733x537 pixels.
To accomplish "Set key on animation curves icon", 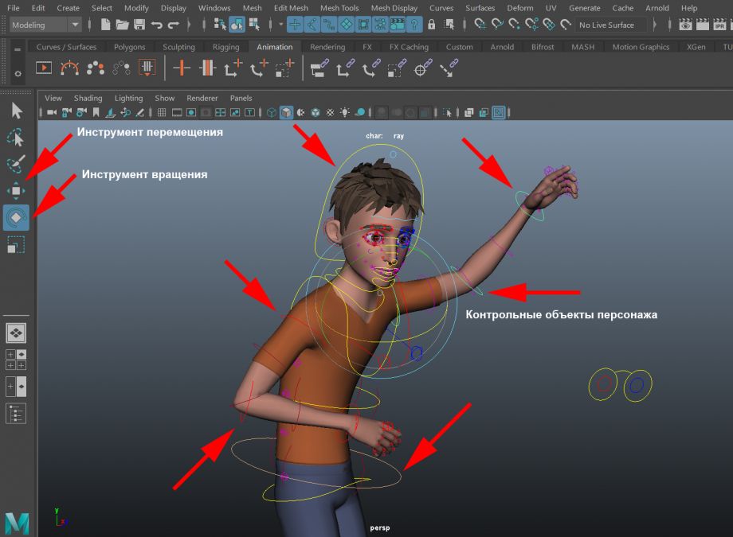I will tap(207, 68).
